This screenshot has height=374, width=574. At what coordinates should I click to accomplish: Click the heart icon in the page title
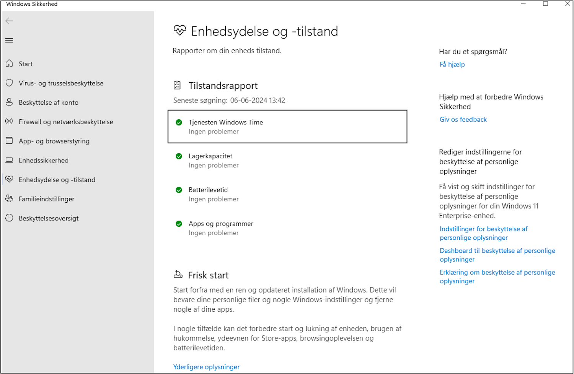pos(180,31)
